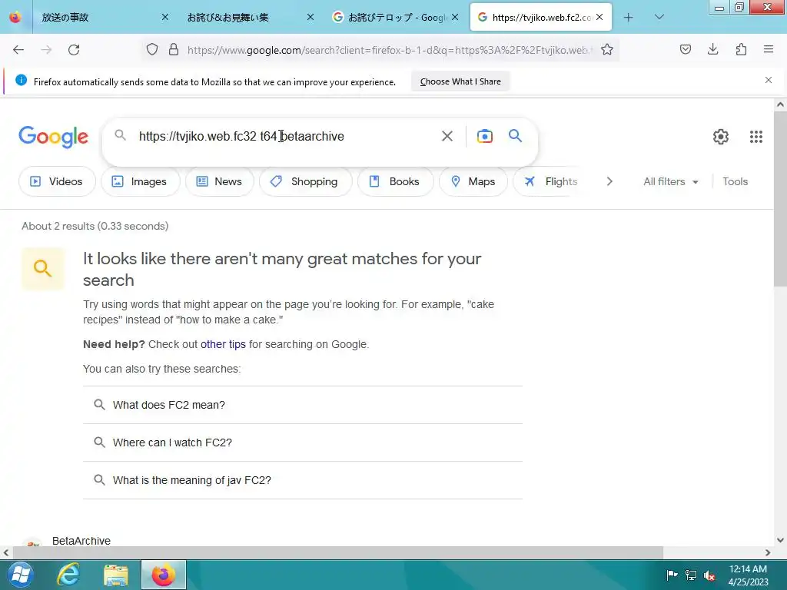
Task: Search Where can I watch FC2?
Action: (x=303, y=442)
